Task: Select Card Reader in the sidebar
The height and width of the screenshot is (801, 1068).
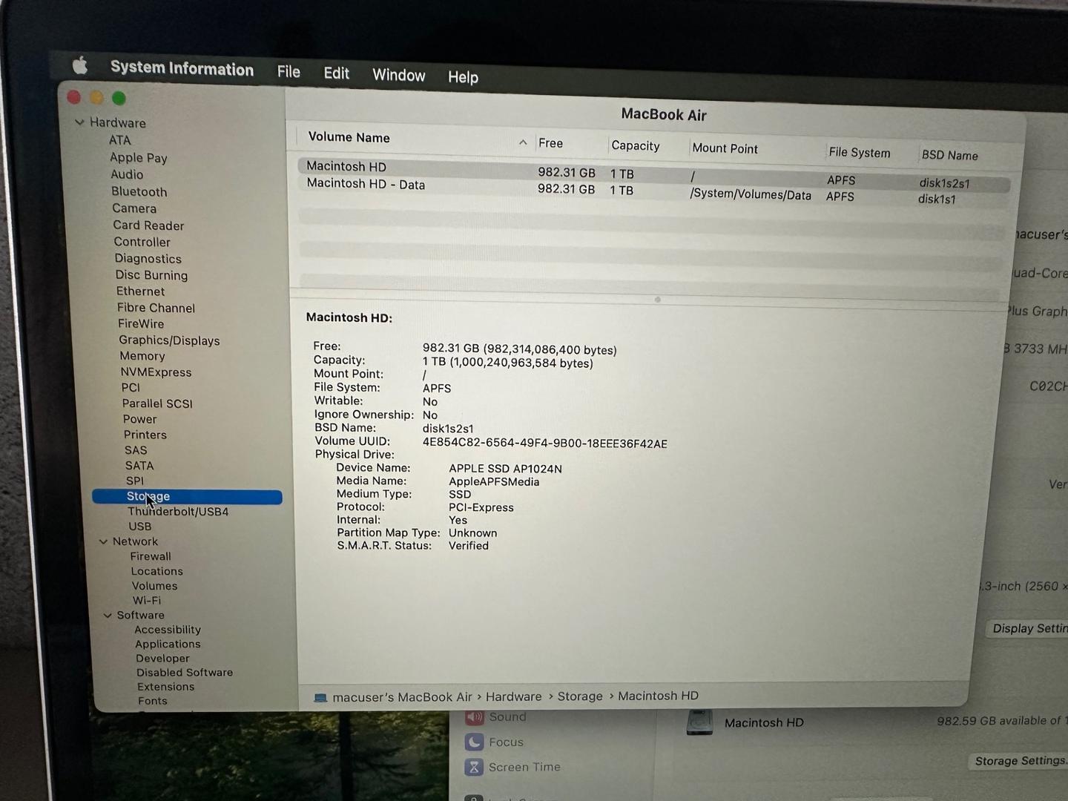Action: (x=148, y=225)
